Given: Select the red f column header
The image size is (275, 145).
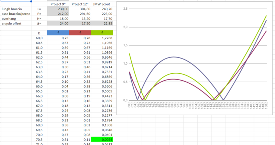Looking at the screenshot, I should point(80,33).
